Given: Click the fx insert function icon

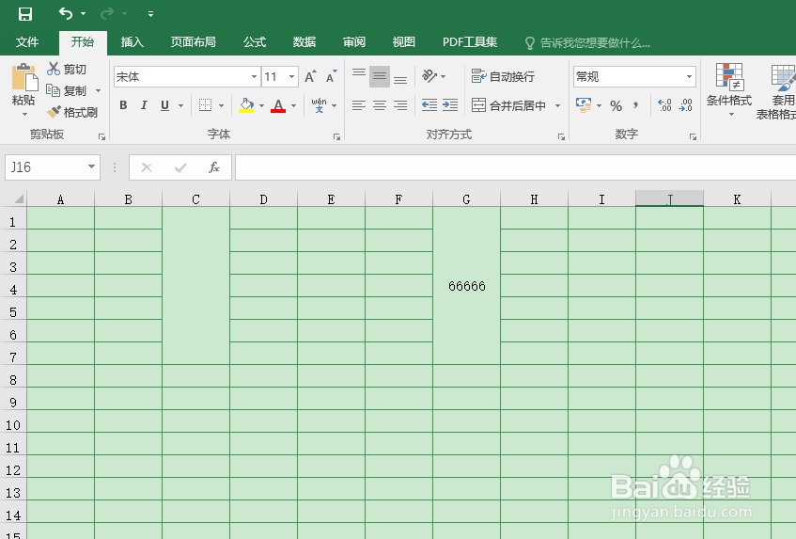Looking at the screenshot, I should [x=213, y=167].
